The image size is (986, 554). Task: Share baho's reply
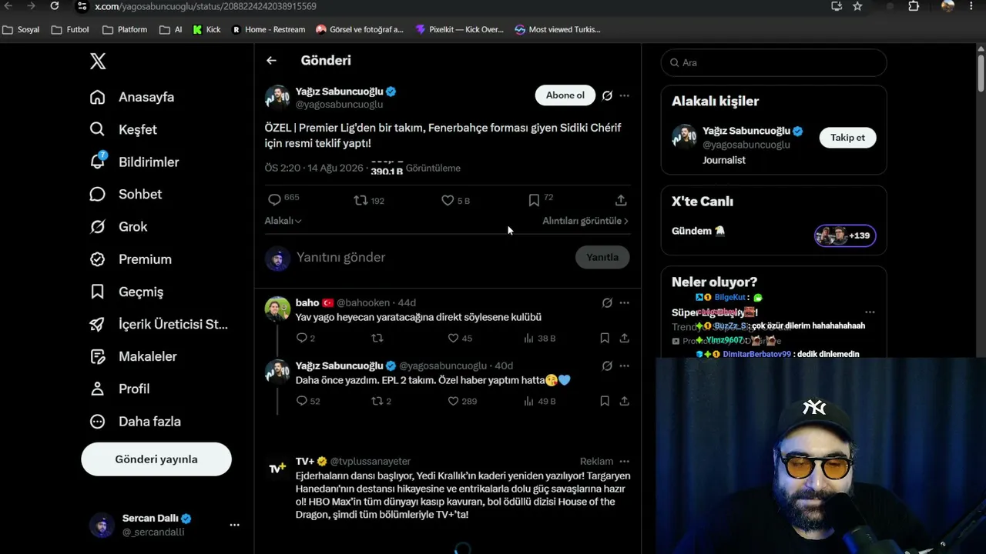624,338
